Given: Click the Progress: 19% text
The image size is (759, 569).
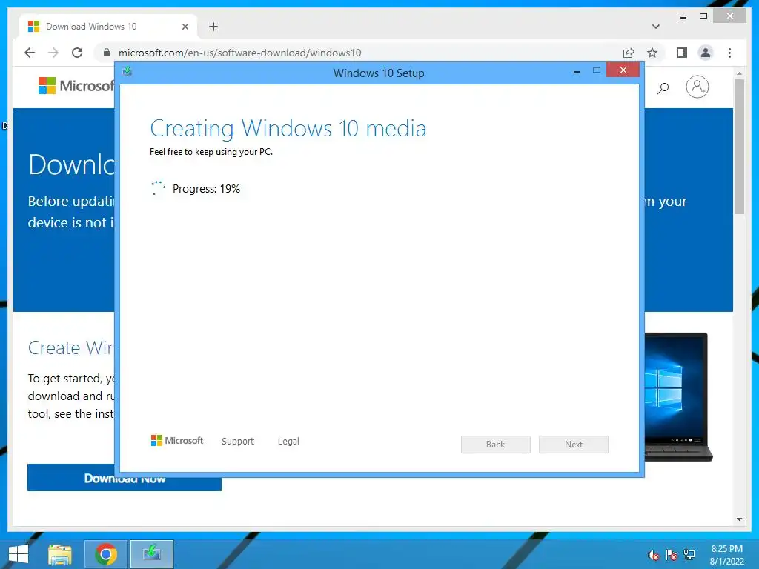Looking at the screenshot, I should pos(206,189).
